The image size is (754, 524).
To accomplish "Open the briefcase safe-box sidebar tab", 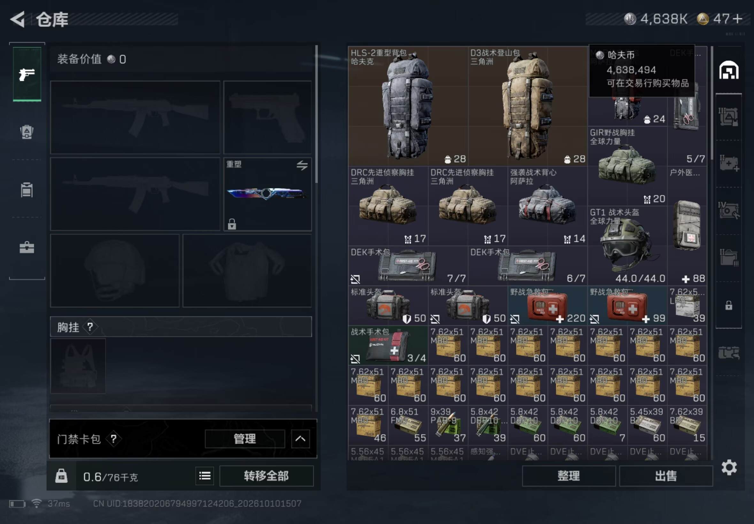I will tap(27, 247).
